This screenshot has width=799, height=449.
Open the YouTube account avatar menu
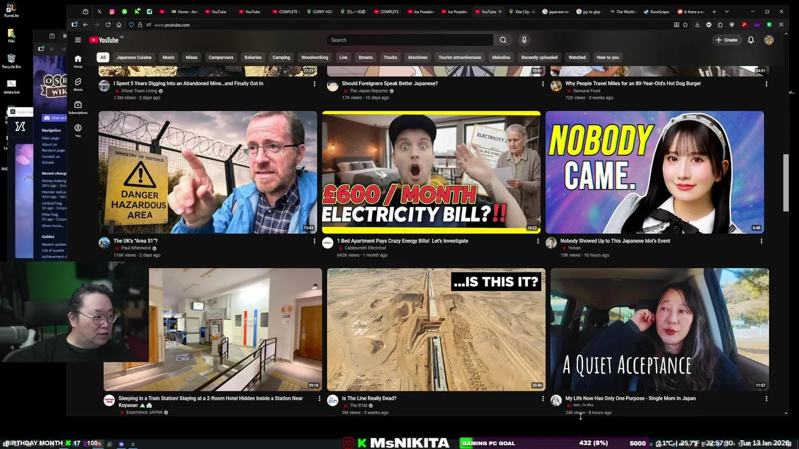click(769, 40)
